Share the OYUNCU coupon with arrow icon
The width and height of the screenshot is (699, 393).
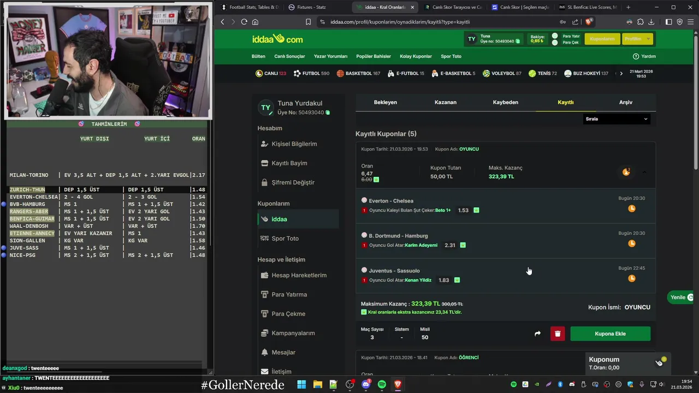[x=537, y=334]
